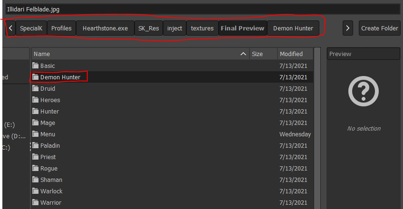The height and width of the screenshot is (209, 403).
Task: Click the Druid folder icon
Action: tap(36, 89)
